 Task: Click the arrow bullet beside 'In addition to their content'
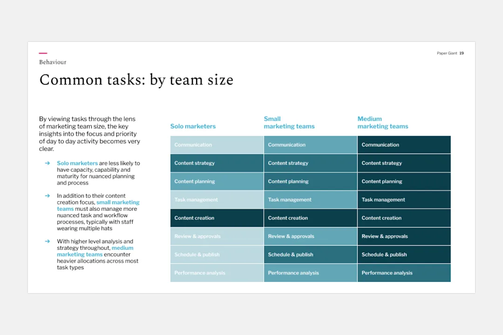pyautogui.click(x=48, y=195)
